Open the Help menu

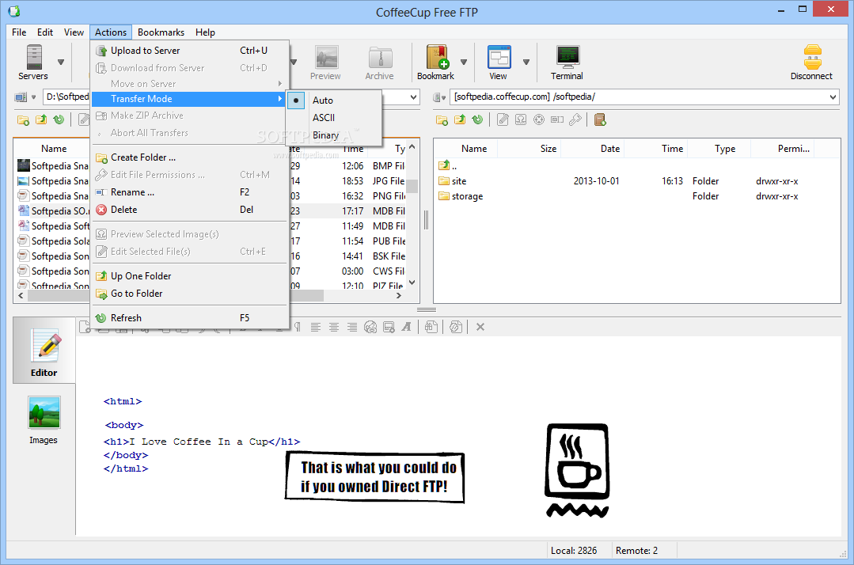[x=205, y=32]
